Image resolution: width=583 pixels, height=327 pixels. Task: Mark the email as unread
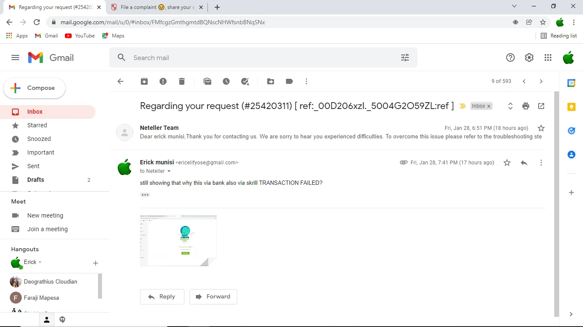coord(207,81)
